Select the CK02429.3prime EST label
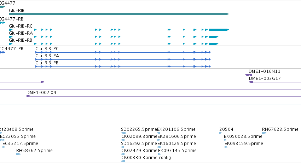301x163 pixels. pyautogui.click(x=139, y=151)
